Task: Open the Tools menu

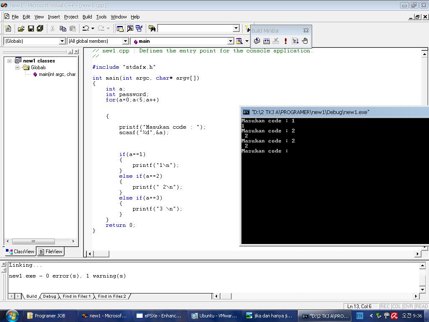Action: tap(101, 17)
